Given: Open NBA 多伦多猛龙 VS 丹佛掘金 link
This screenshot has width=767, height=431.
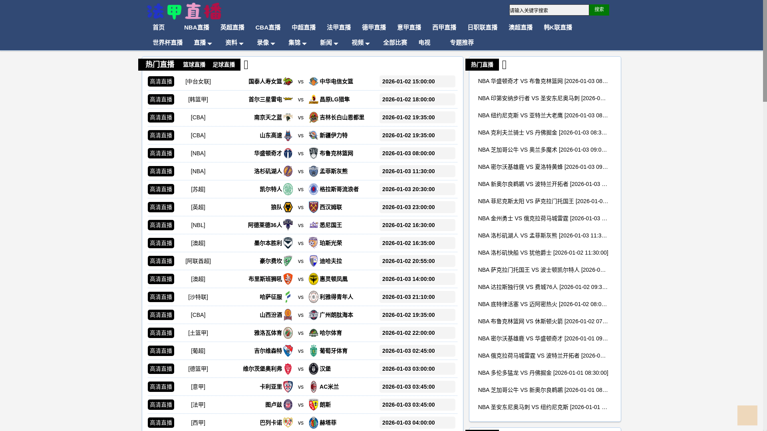Looking at the screenshot, I should pyautogui.click(x=543, y=373).
